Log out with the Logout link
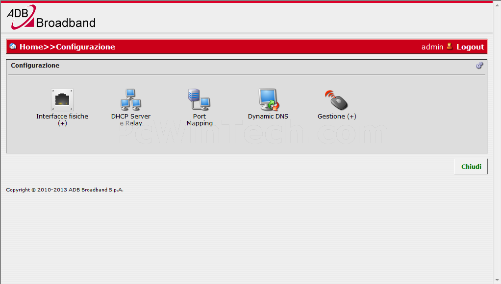The height and width of the screenshot is (284, 501). tap(470, 47)
